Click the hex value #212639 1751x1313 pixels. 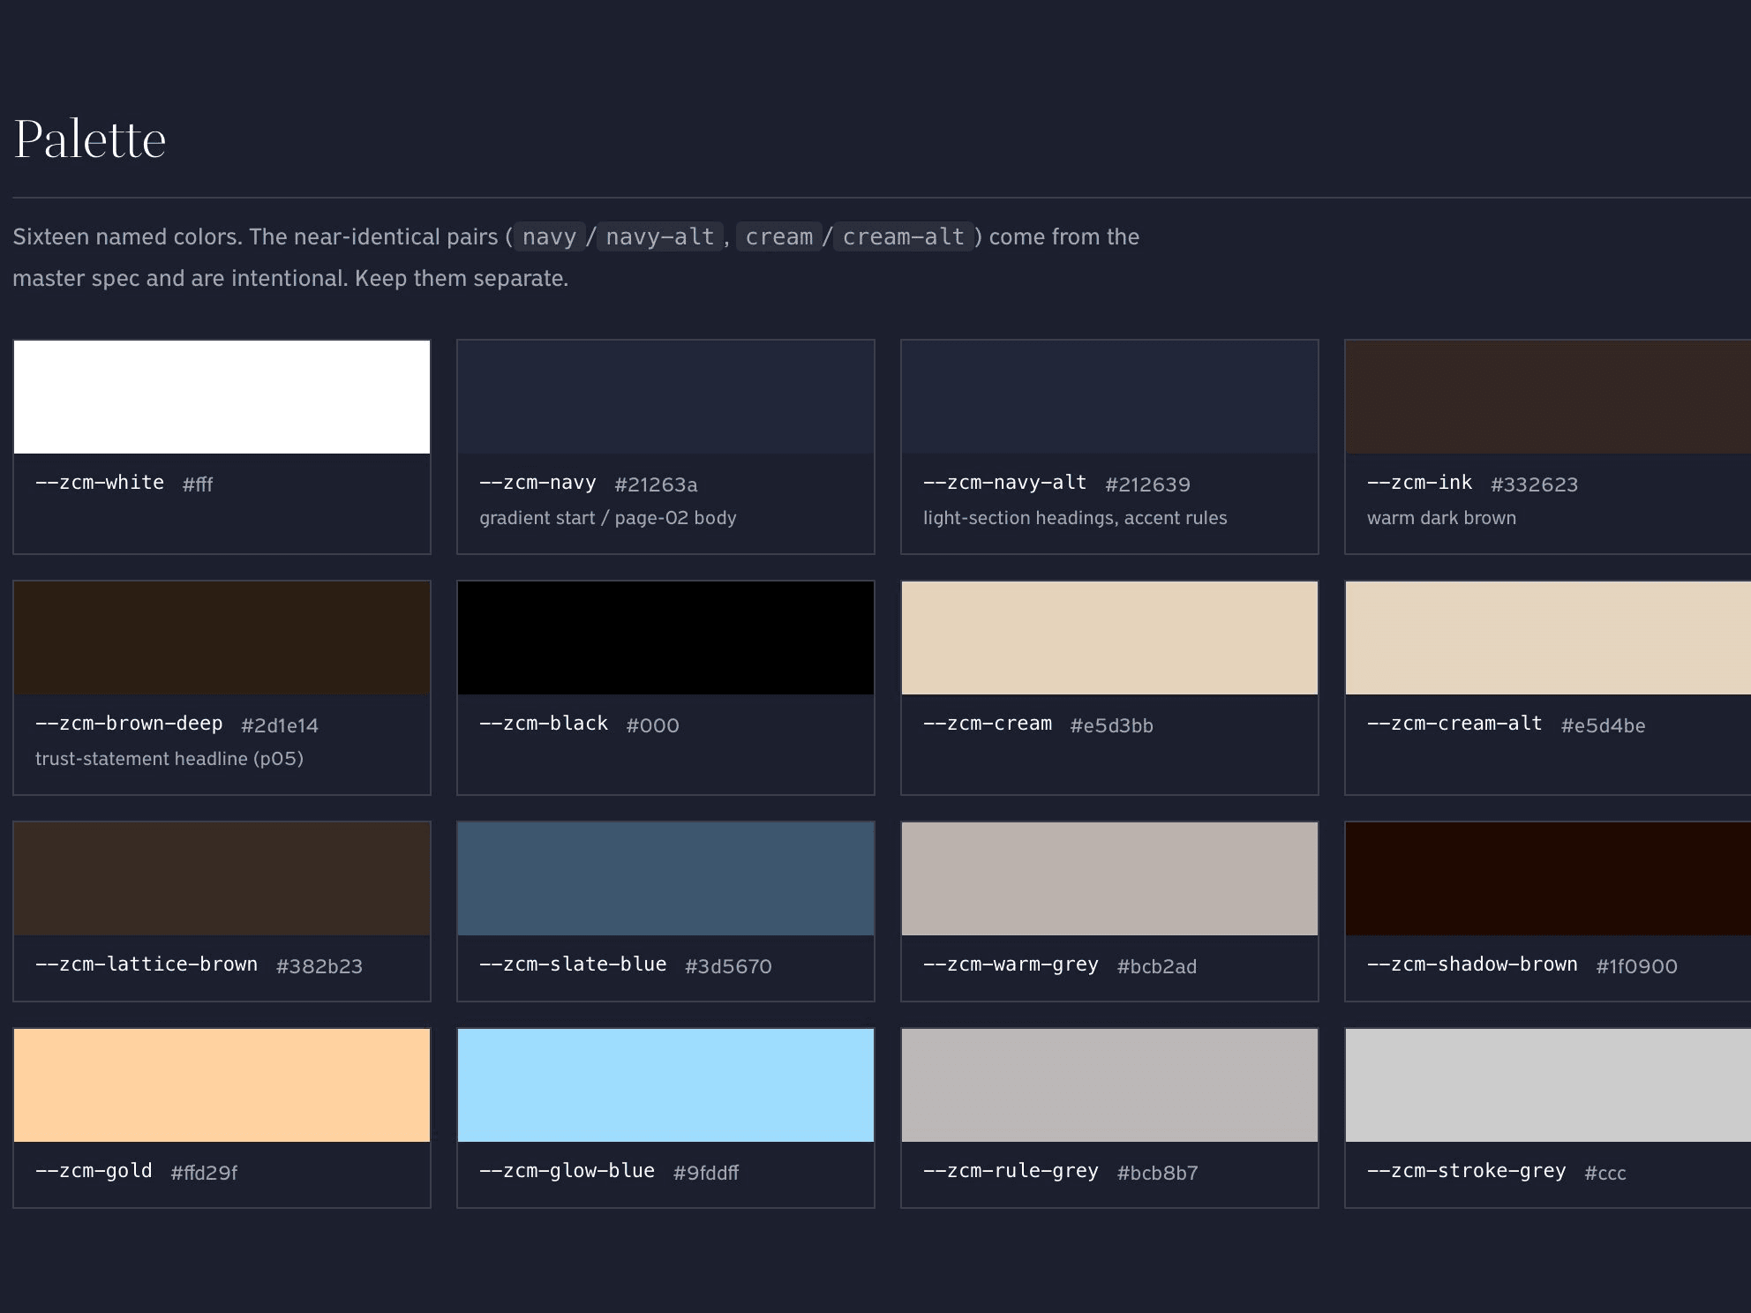1147,484
